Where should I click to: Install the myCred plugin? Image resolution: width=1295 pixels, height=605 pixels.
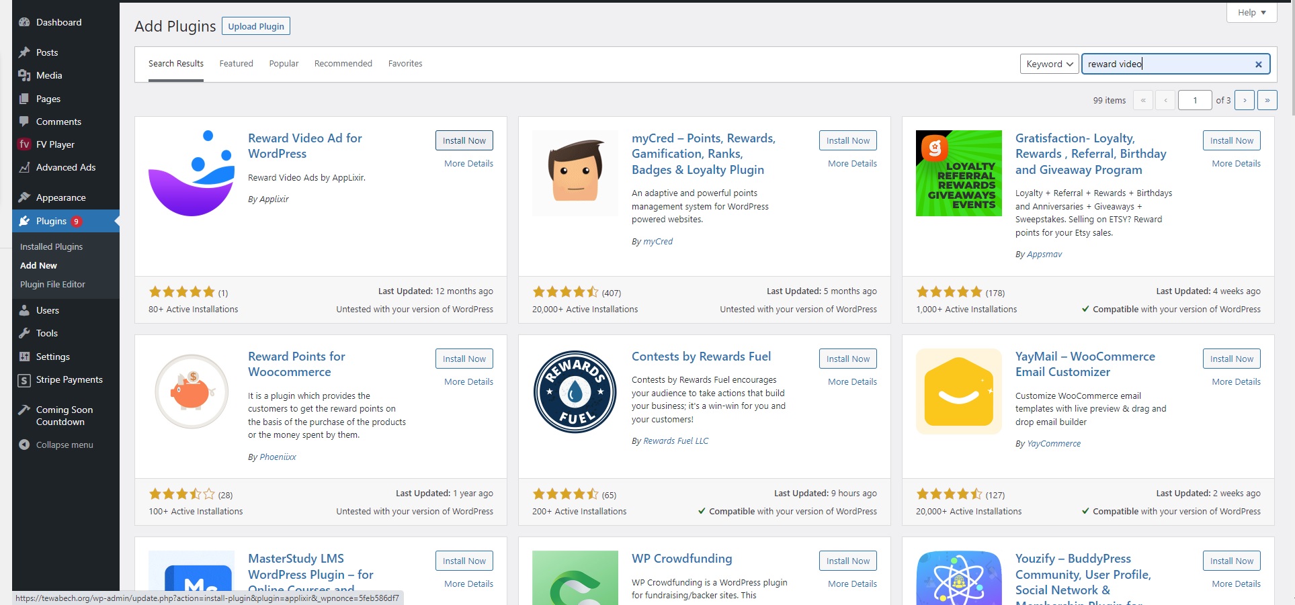point(847,140)
